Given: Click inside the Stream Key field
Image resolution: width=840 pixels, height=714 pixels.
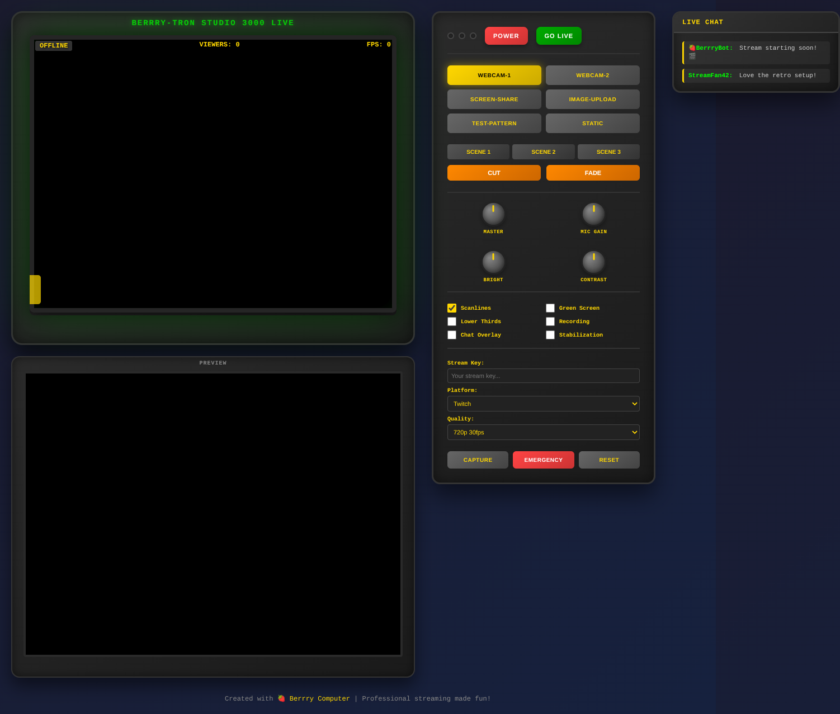Looking at the screenshot, I should [543, 375].
